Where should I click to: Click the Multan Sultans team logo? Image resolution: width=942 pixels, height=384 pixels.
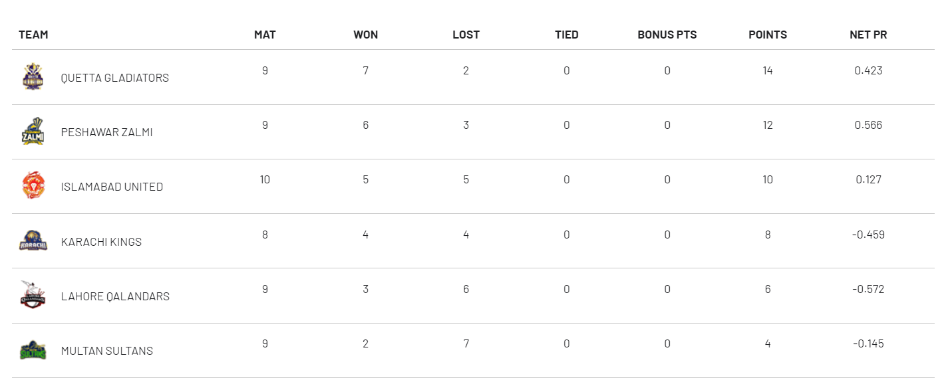(x=33, y=350)
